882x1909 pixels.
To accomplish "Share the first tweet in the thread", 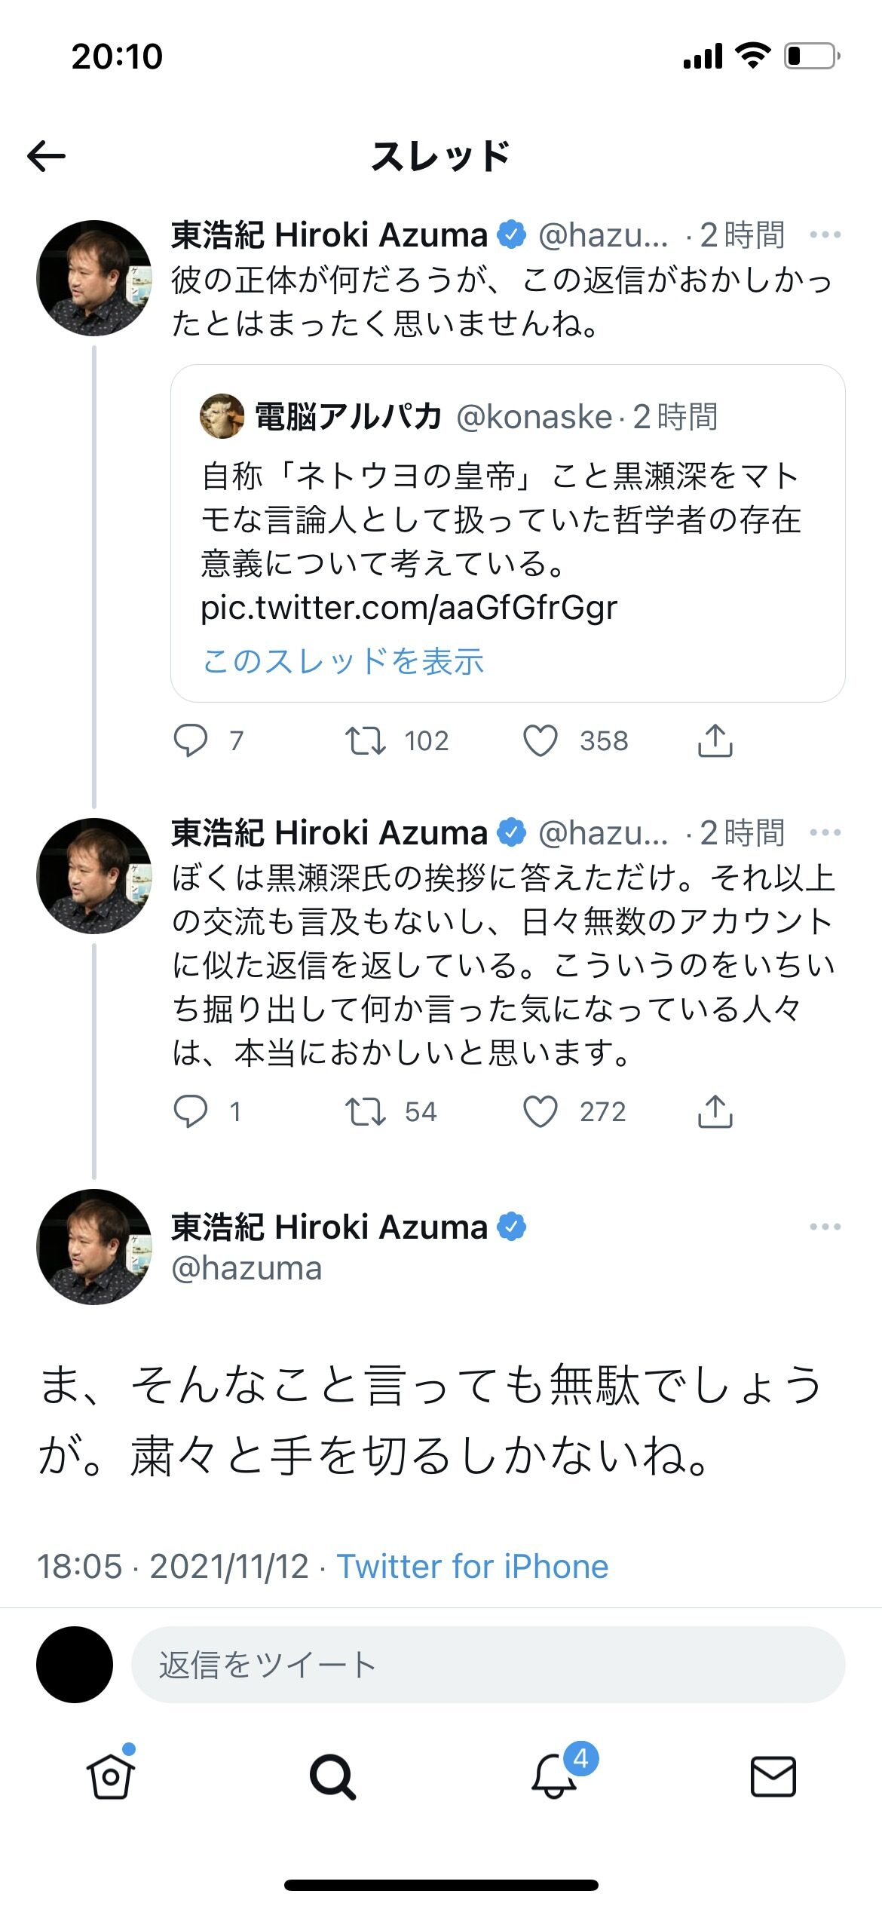I will (715, 740).
